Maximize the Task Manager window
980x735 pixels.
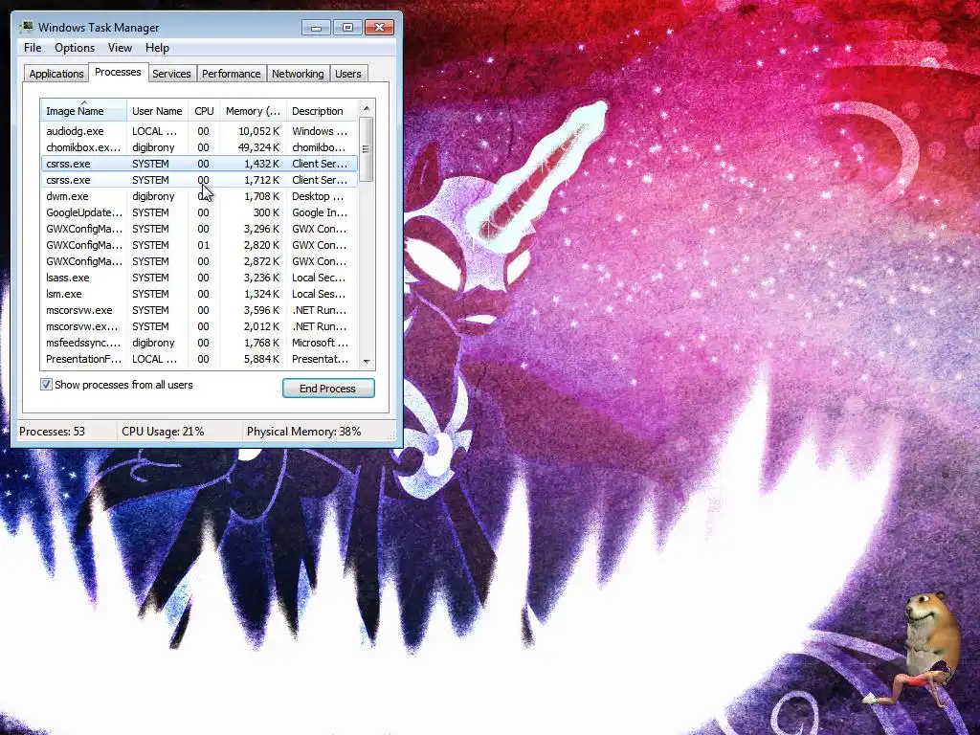[x=347, y=28]
